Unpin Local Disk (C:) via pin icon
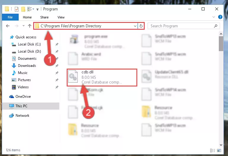Screen dimensions: 228x156 click(57, 44)
